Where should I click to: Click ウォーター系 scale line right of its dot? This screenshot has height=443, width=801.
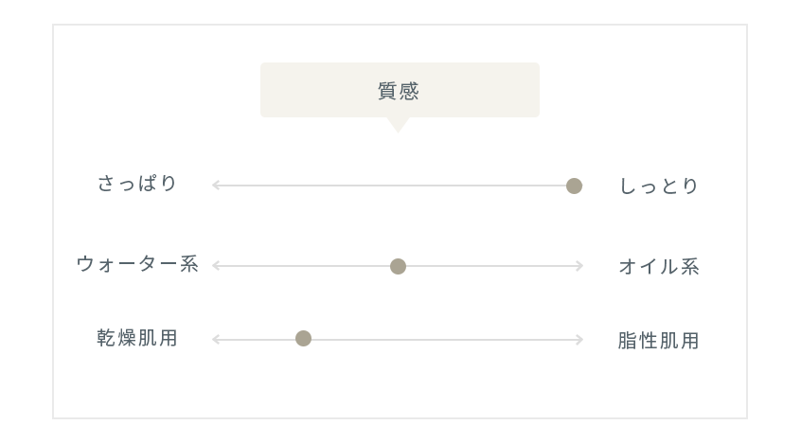pyautogui.click(x=490, y=266)
